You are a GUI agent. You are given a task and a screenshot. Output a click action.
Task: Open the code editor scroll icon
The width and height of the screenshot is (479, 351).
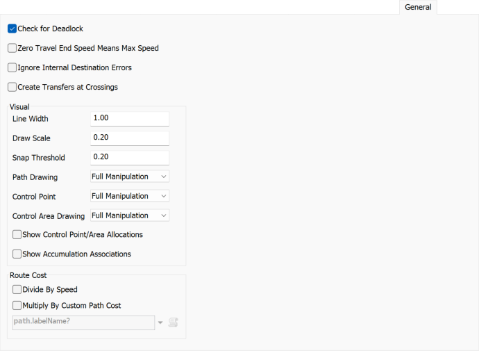(x=174, y=322)
